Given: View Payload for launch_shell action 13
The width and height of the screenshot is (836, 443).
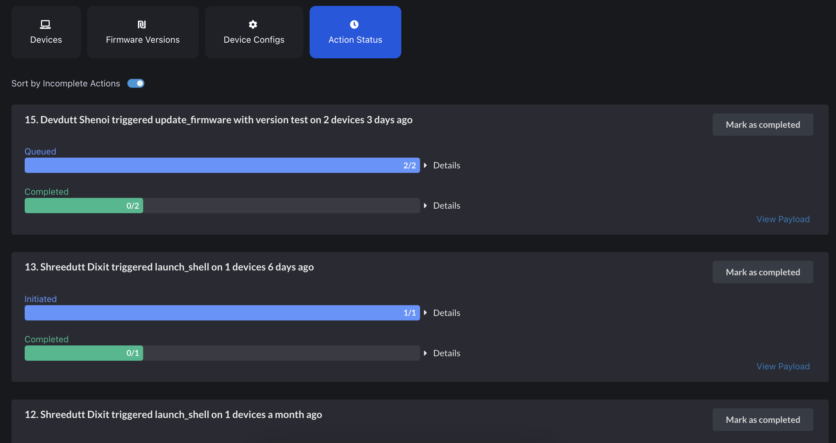Looking at the screenshot, I should tap(783, 366).
